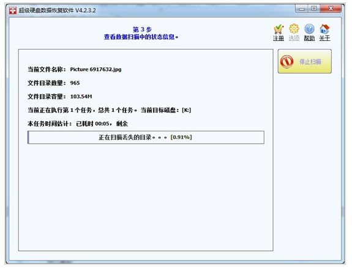
Task: Click the red stop sign icon
Action: coord(287,61)
